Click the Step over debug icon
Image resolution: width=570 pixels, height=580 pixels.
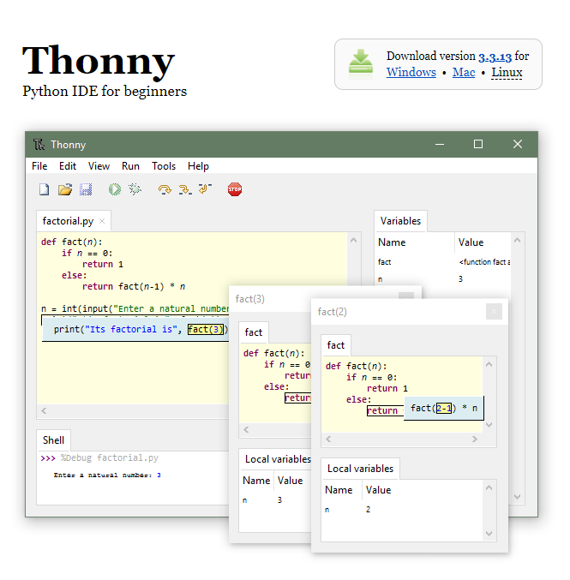(165, 189)
